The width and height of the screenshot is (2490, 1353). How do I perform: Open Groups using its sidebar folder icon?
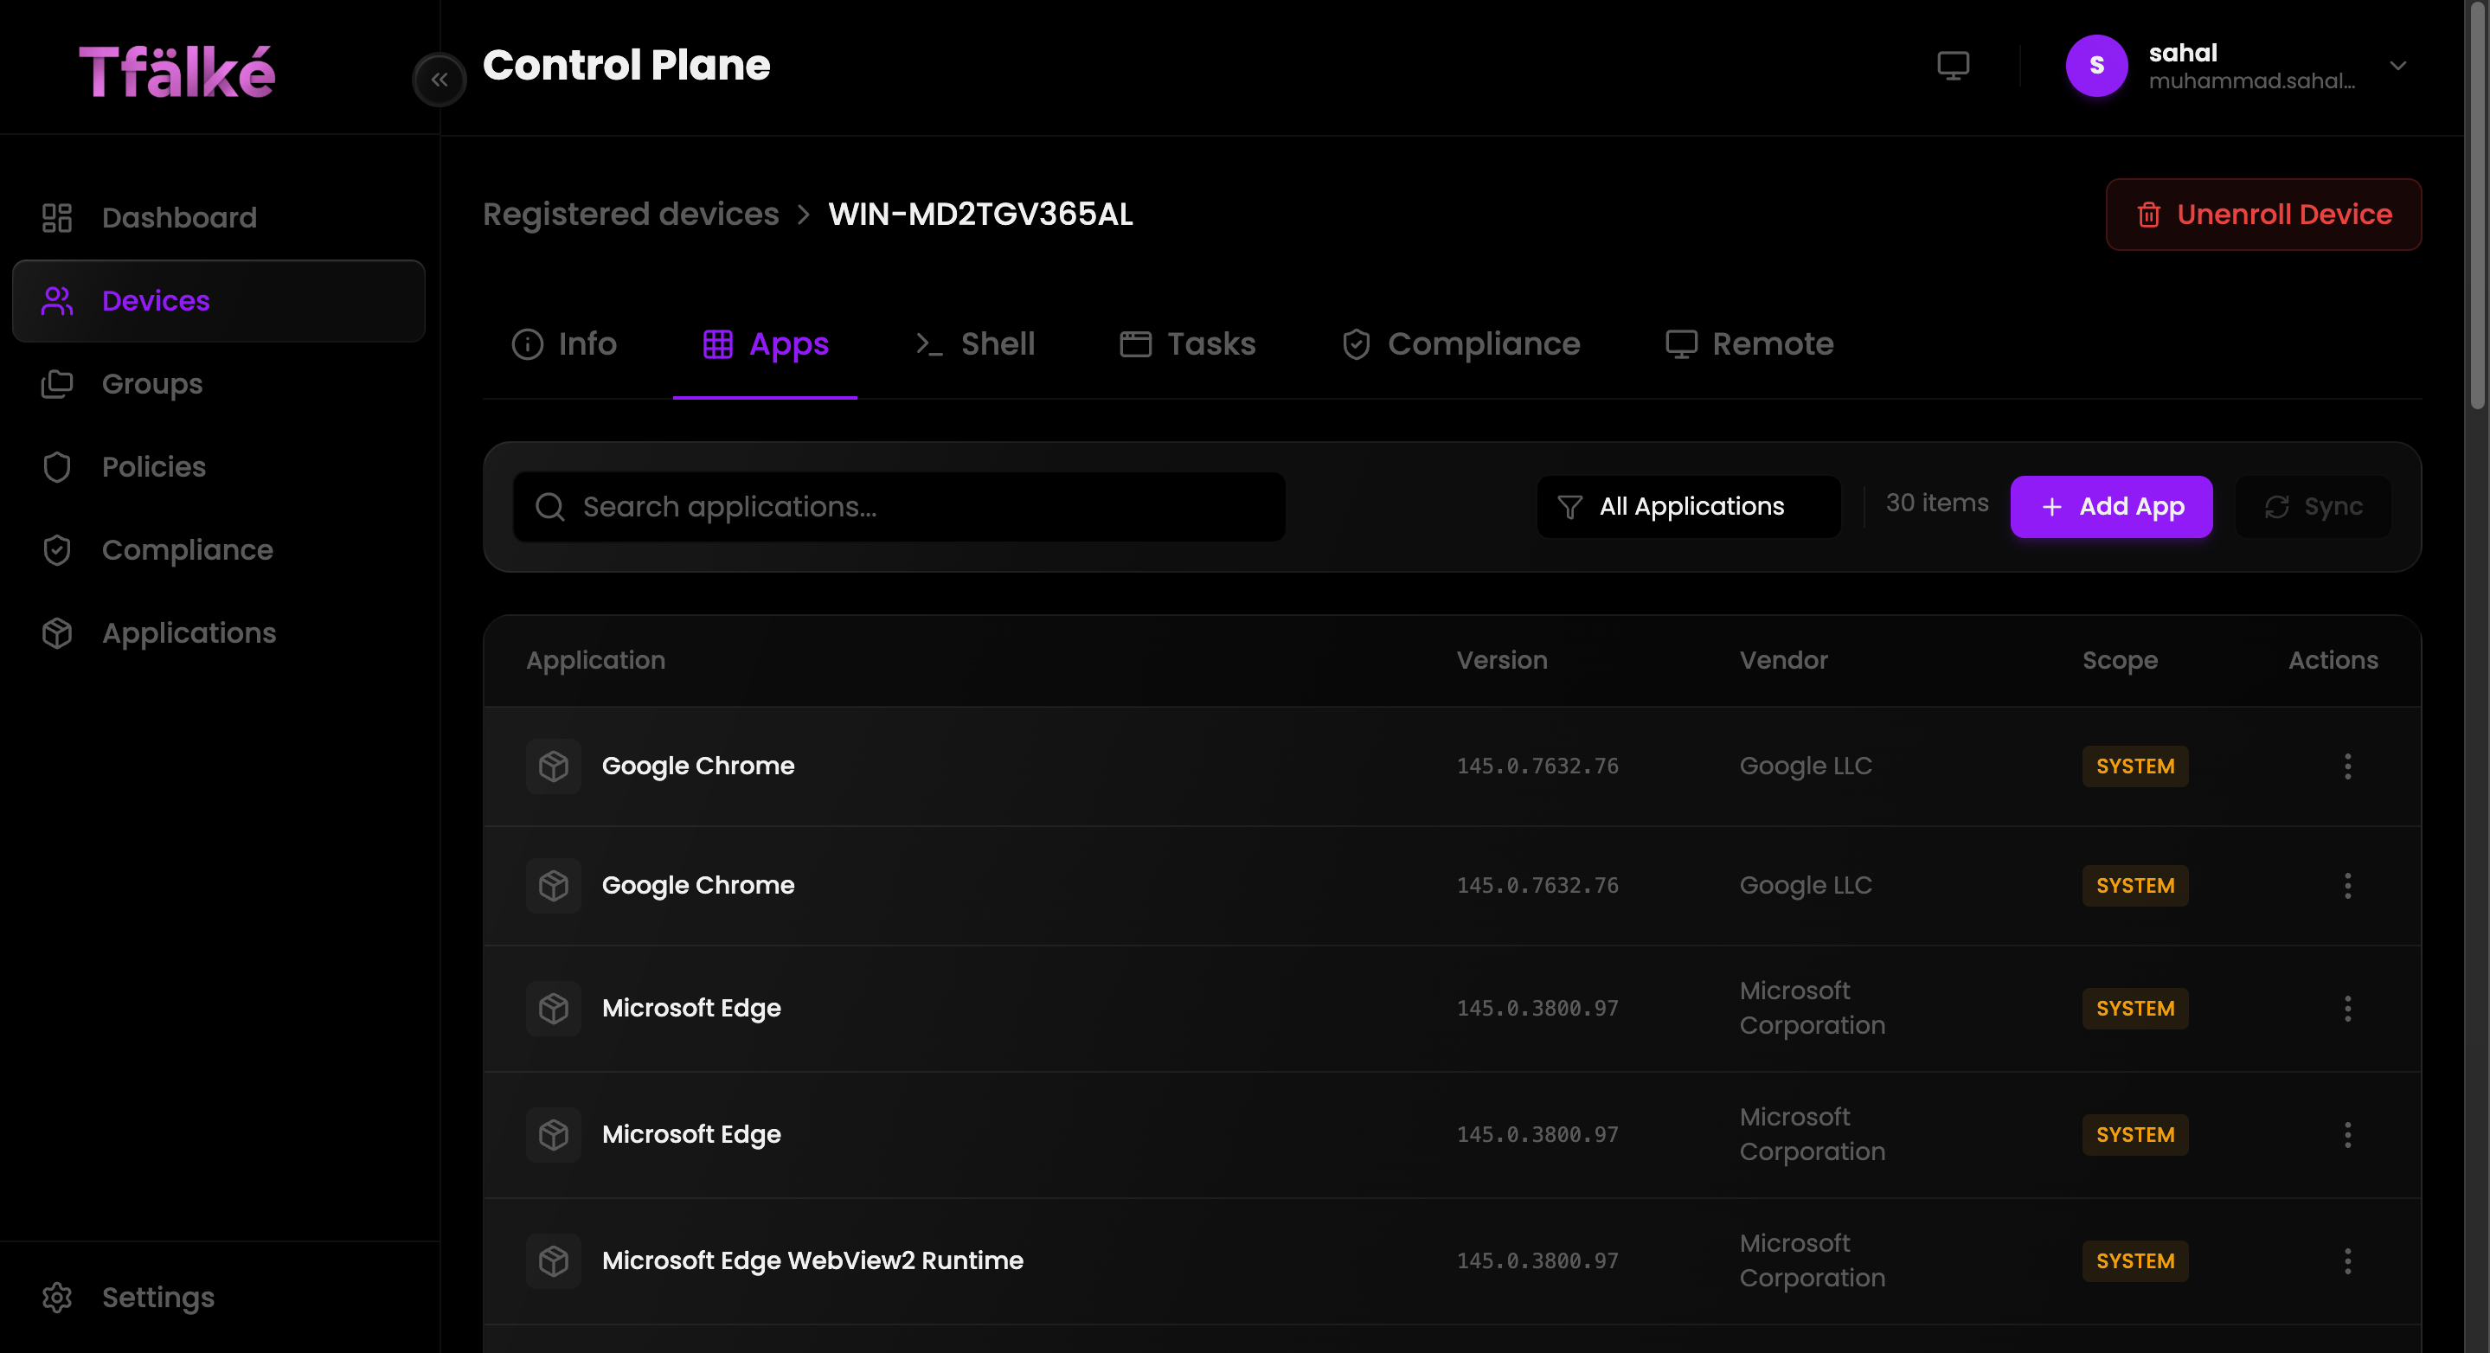coord(57,384)
